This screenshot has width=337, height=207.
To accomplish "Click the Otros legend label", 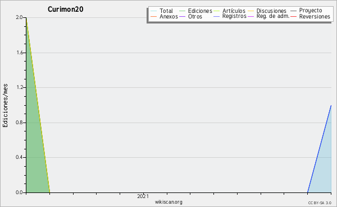I will coord(195,16).
